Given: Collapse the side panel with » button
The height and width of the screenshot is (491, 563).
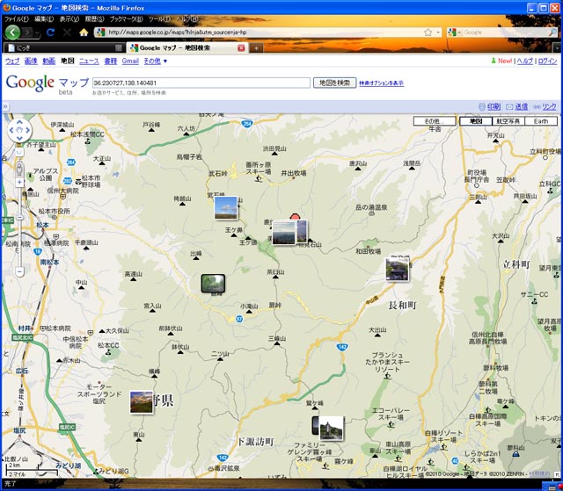Looking at the screenshot, I should 5,106.
